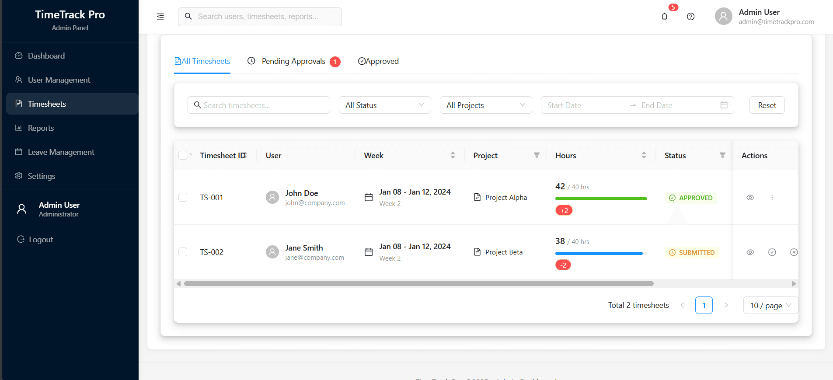Click the APPROVED status tag

point(691,198)
